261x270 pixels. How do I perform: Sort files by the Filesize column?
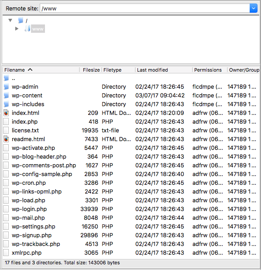coord(91,70)
